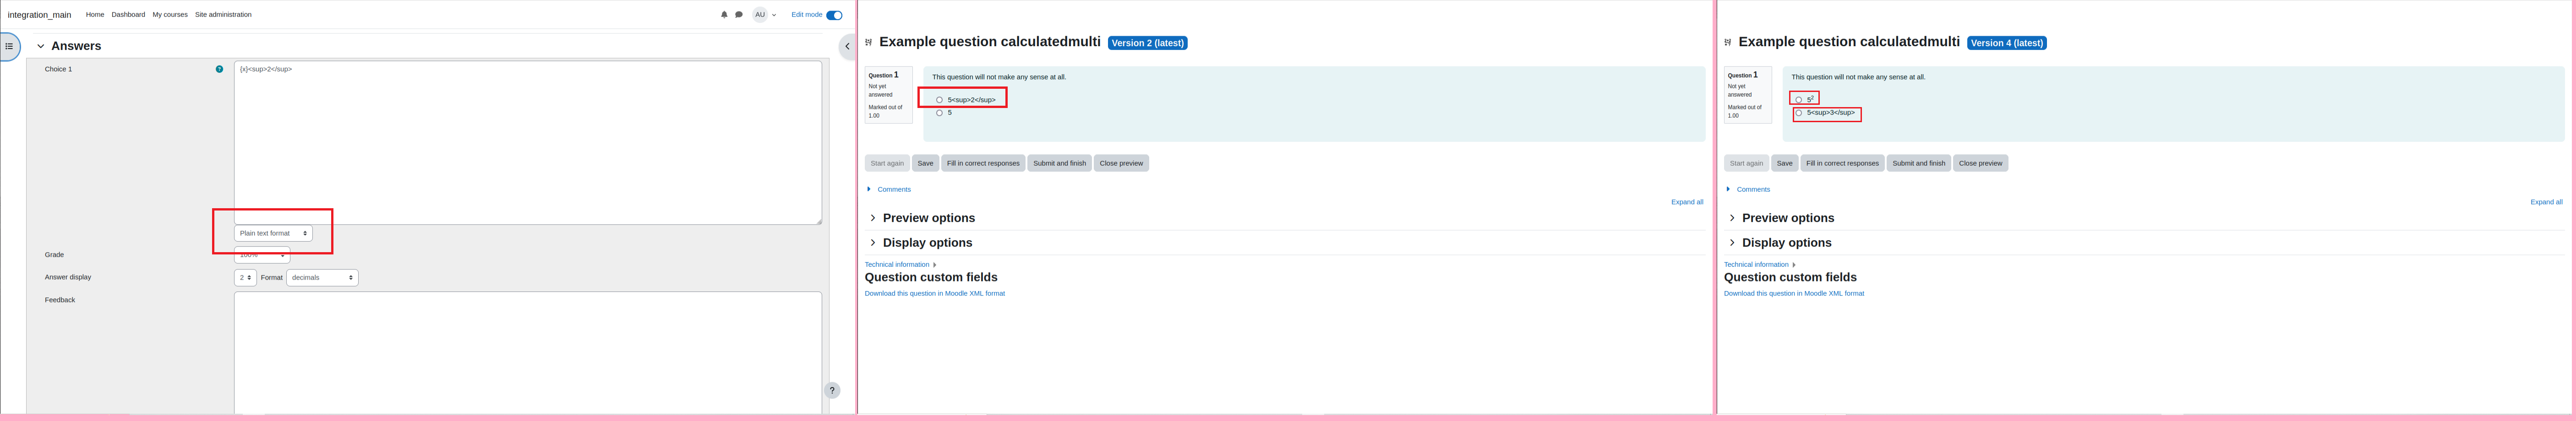
Task: Open Technical information in Version 4 preview
Action: pos(1759,265)
